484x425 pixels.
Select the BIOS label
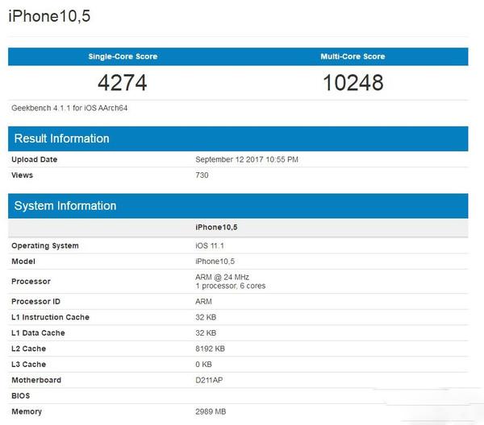pos(21,396)
